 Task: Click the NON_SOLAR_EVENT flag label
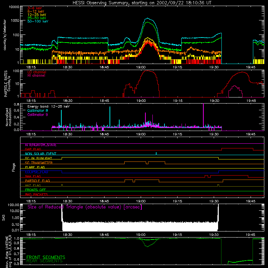[41, 154]
